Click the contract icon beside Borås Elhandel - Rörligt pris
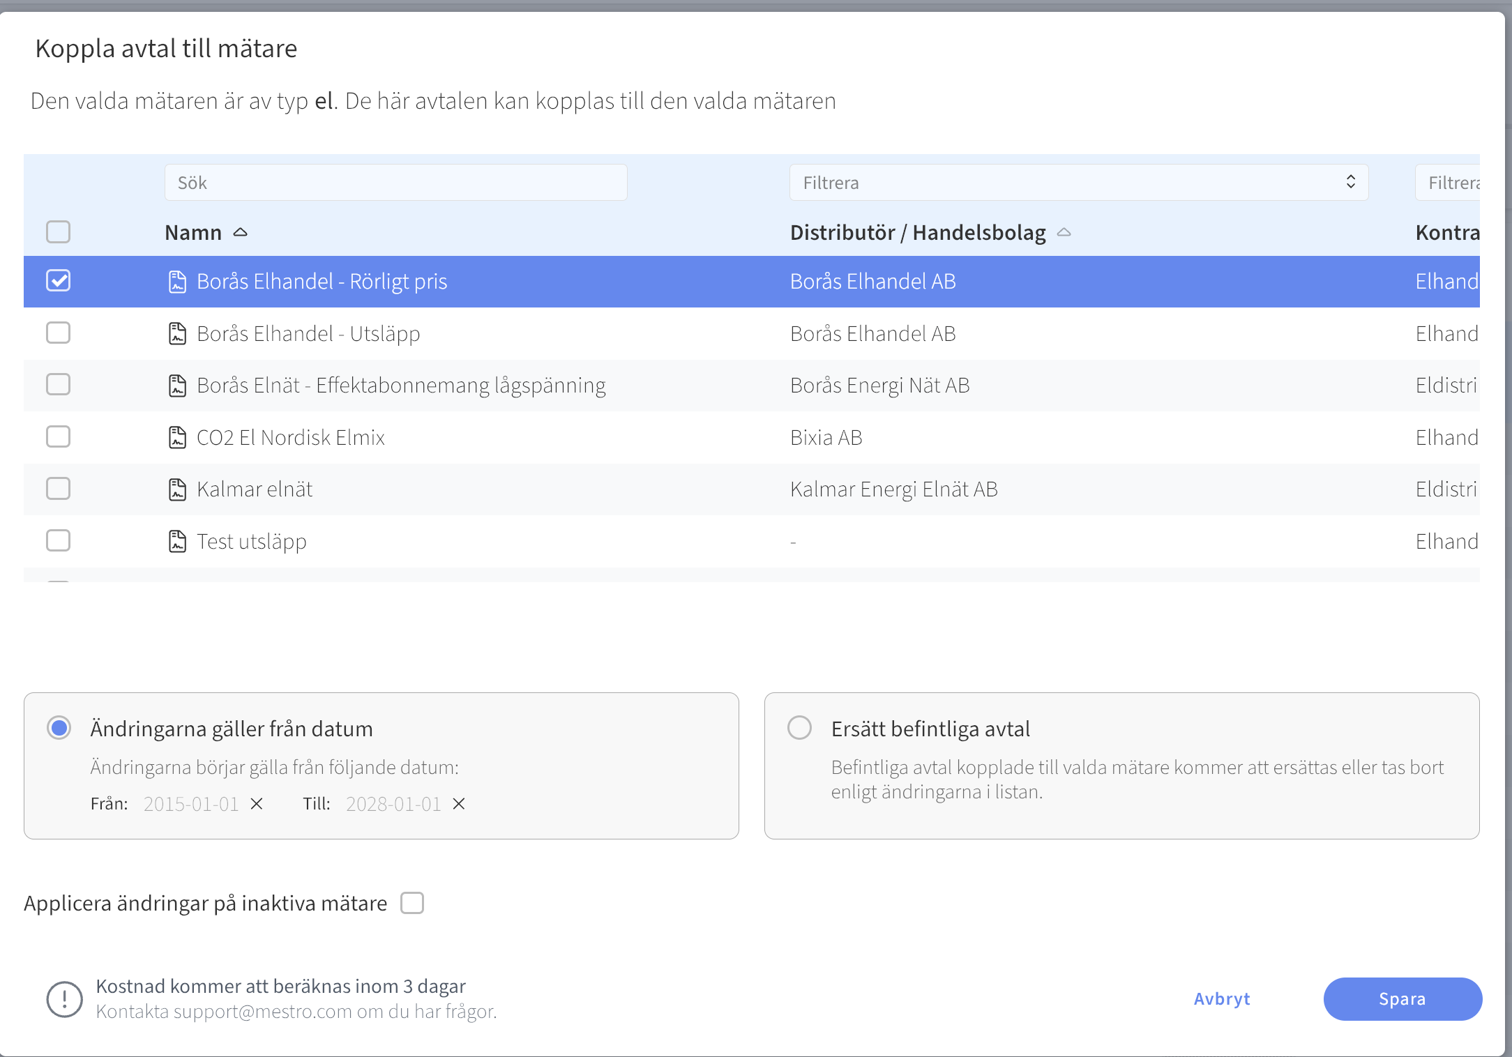Viewport: 1512px width, 1057px height. (178, 282)
